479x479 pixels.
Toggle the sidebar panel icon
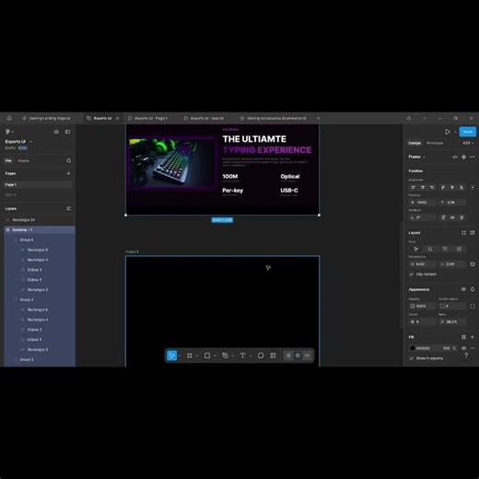point(67,132)
